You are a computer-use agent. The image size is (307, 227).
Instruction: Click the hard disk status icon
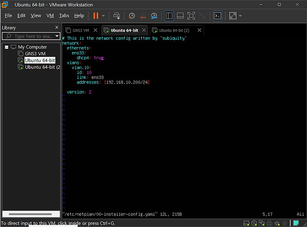(246, 223)
